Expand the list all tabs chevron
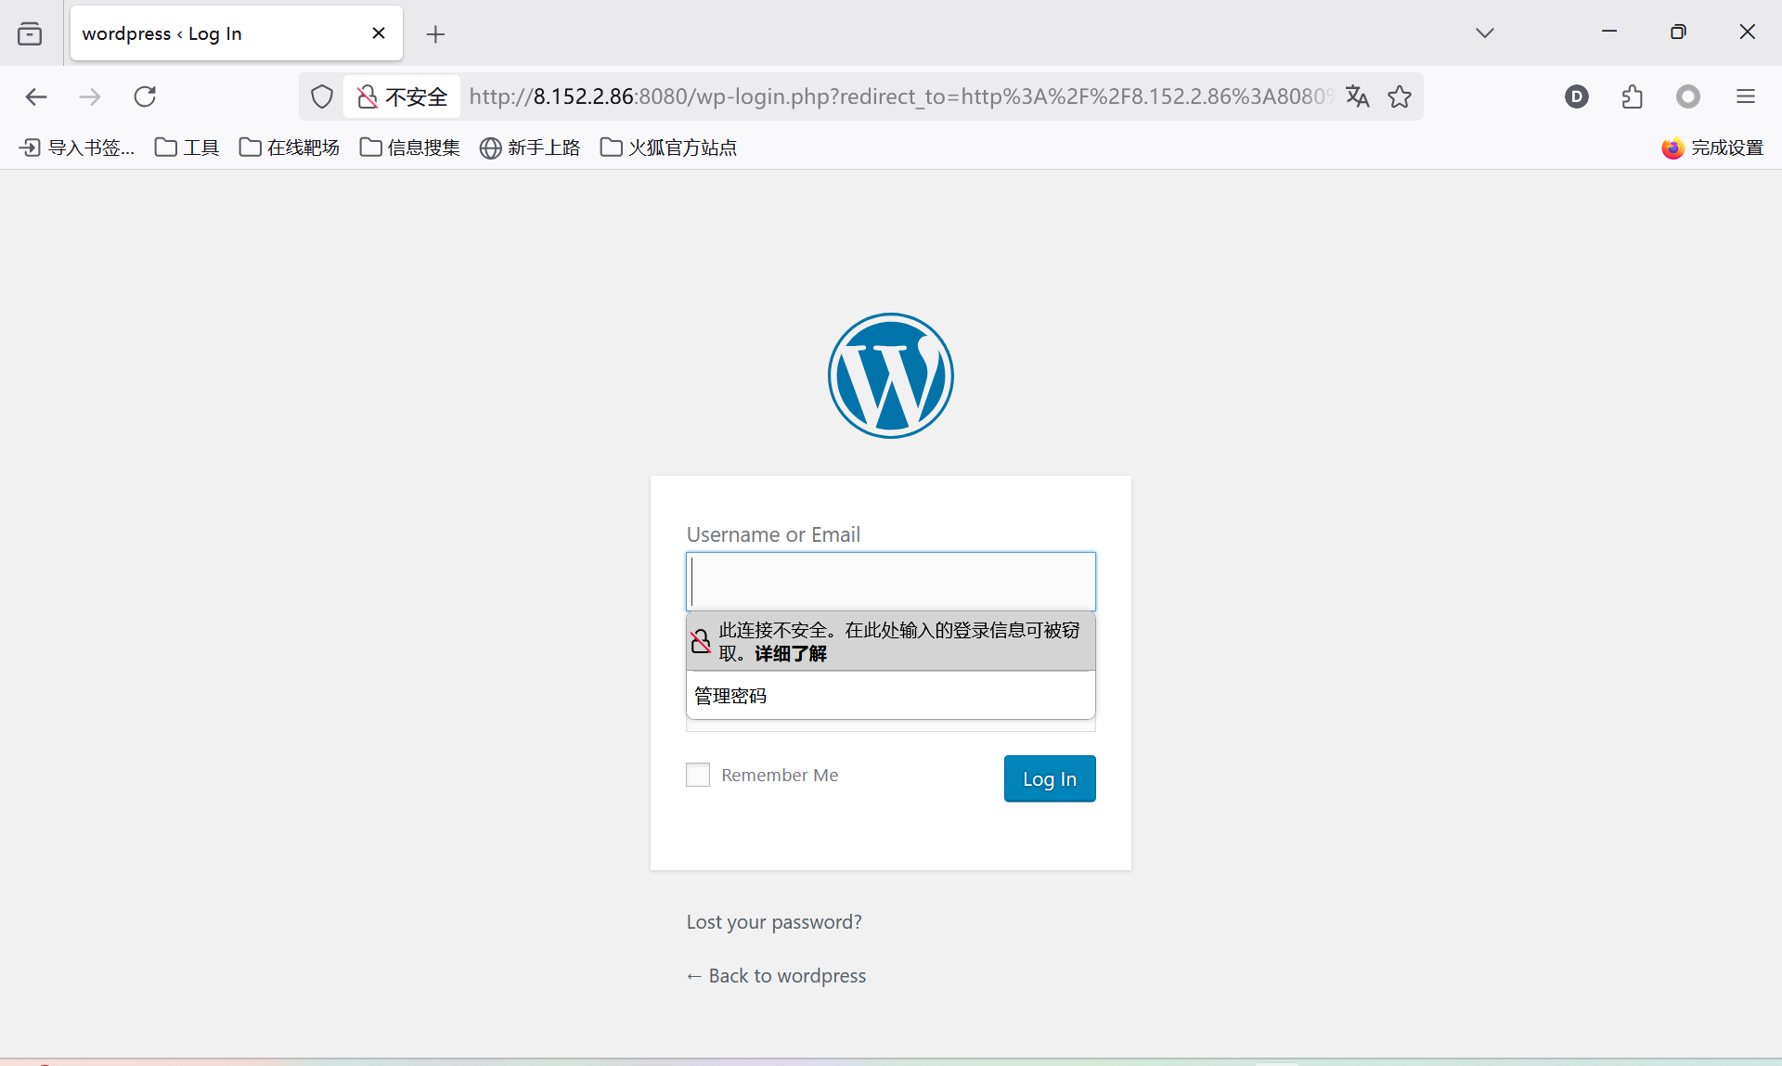 1485,32
